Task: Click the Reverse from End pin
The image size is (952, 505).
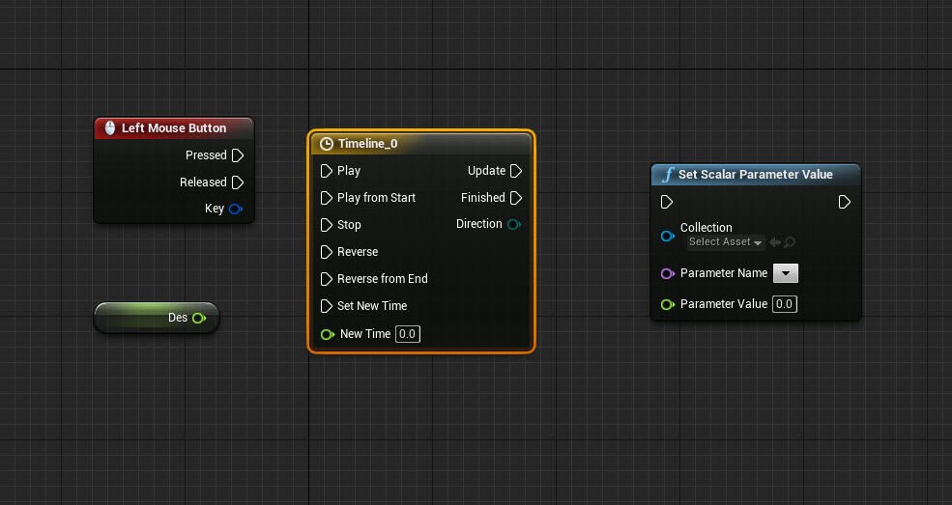Action: [327, 279]
